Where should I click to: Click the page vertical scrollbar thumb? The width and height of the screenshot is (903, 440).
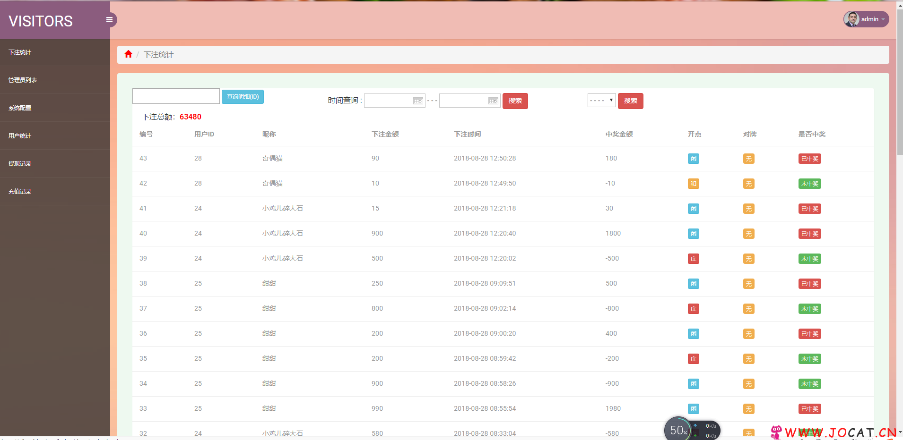(x=900, y=80)
